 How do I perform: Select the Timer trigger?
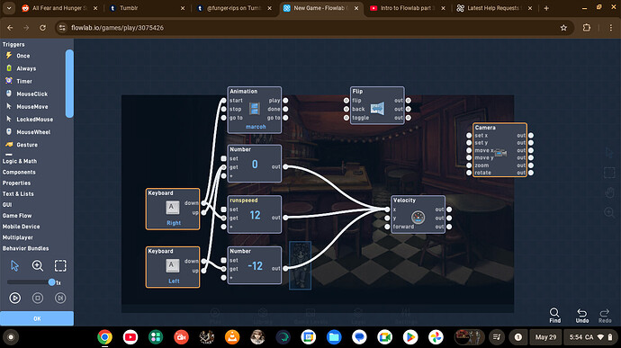[19, 81]
